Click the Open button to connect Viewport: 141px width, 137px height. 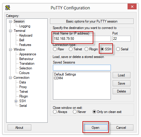pos(96,127)
